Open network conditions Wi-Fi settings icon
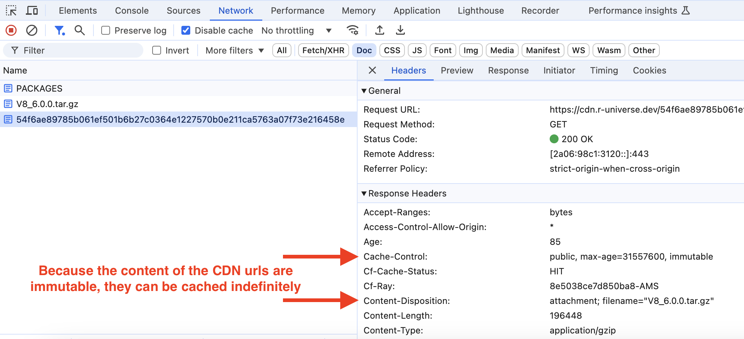The width and height of the screenshot is (744, 339). click(x=352, y=30)
